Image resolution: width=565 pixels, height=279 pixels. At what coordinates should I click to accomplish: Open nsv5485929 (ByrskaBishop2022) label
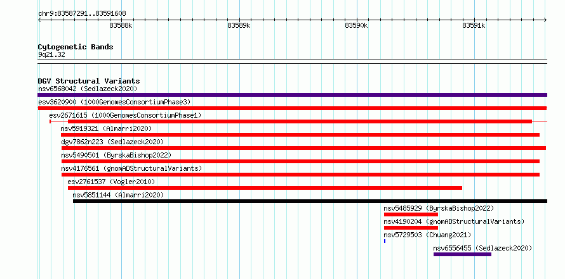439,208
